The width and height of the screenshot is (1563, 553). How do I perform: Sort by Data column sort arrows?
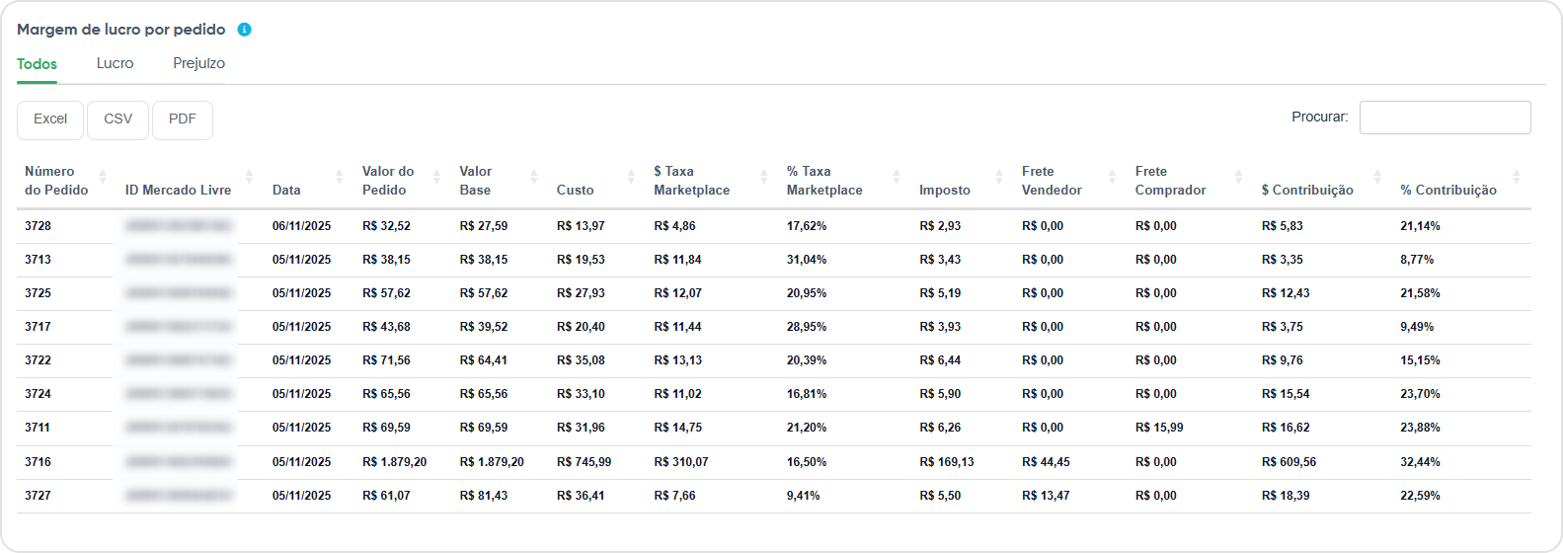[x=340, y=177]
